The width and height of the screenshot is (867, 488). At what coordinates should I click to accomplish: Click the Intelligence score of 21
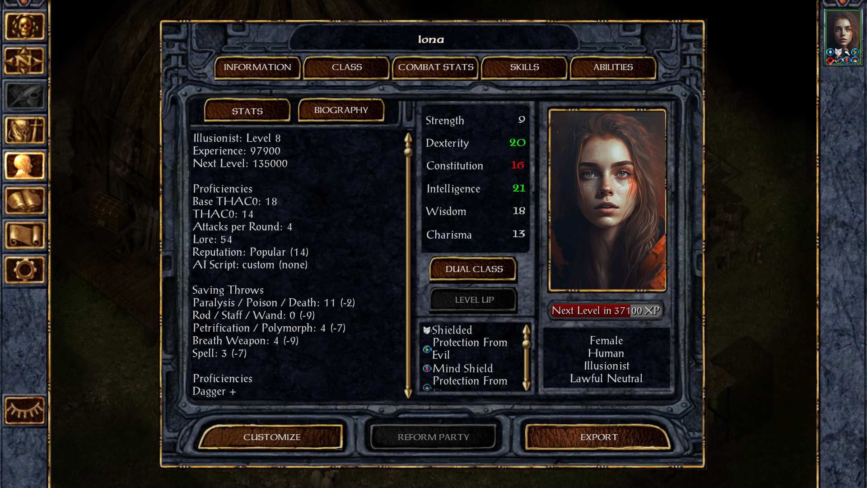pos(519,188)
